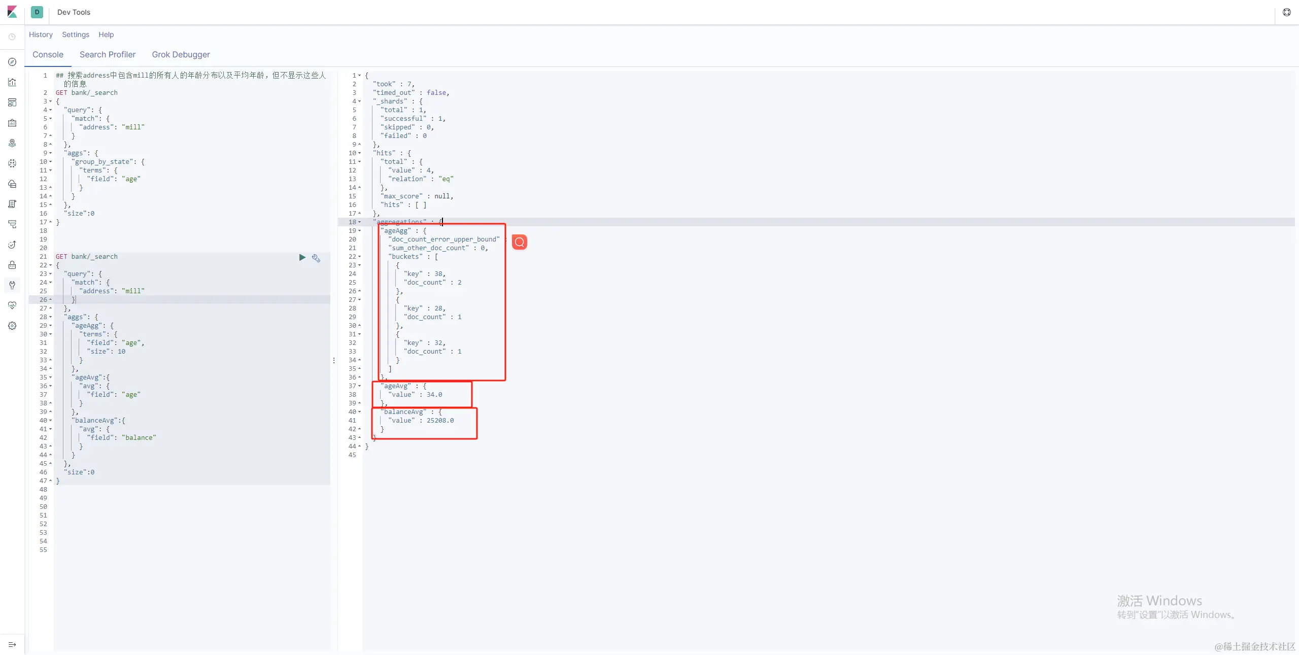Open the Visualize chart icon in the sidebar
The image size is (1299, 655).
12,82
